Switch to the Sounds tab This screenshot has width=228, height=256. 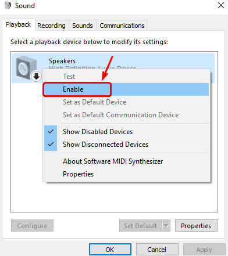click(x=83, y=26)
